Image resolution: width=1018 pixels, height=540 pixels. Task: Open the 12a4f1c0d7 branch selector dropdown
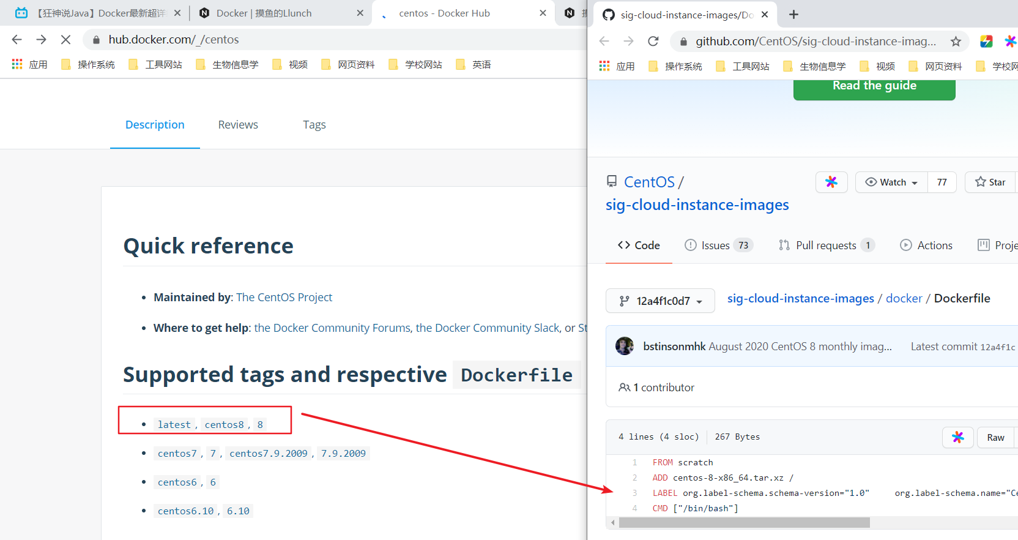point(660,301)
